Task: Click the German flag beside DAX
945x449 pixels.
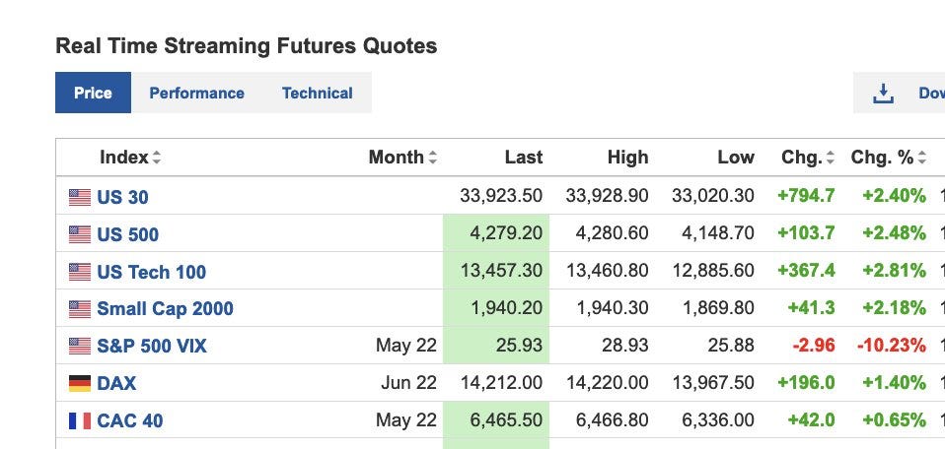Action: coord(80,383)
